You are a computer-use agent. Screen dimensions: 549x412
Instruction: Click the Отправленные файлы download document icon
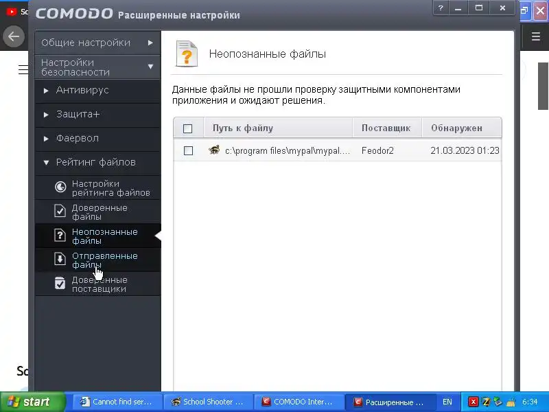click(60, 260)
